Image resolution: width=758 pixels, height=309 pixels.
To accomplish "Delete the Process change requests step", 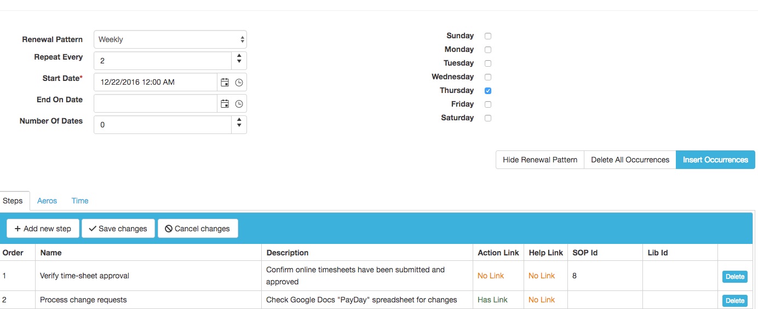I will point(734,301).
